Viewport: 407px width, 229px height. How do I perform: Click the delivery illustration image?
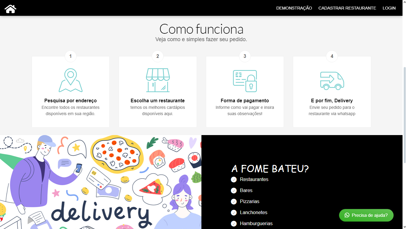tap(100, 182)
